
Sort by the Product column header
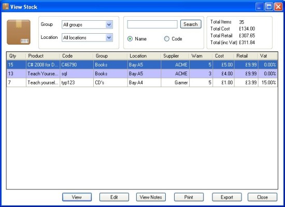pos(42,56)
